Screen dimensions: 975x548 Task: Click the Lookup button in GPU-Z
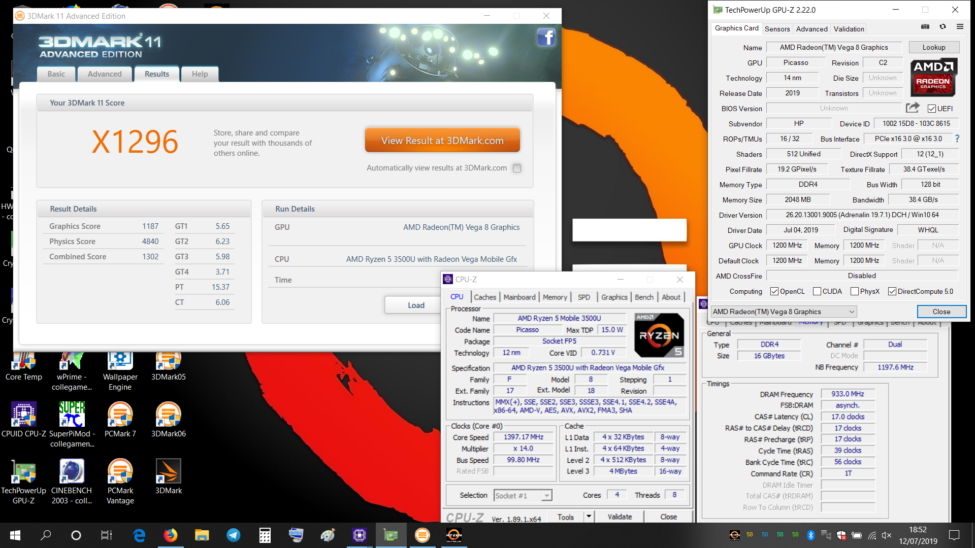point(934,47)
